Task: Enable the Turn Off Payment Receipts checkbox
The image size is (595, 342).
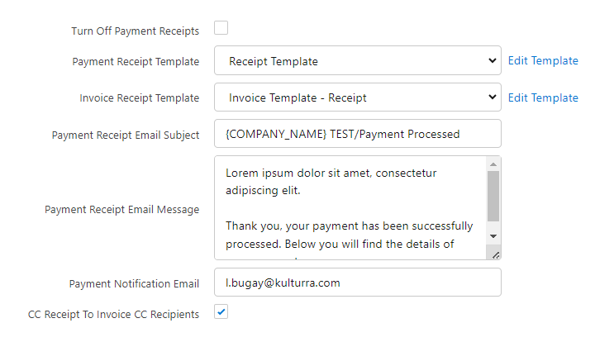Action: pos(221,29)
